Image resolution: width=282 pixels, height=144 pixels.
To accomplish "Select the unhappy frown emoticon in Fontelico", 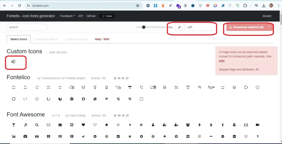I will pyautogui.click(x=48, y=87).
